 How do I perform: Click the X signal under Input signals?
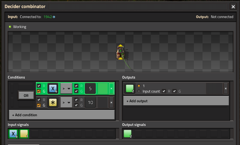13,134
